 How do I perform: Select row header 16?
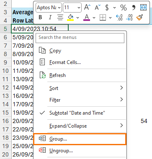coord(5,121)
